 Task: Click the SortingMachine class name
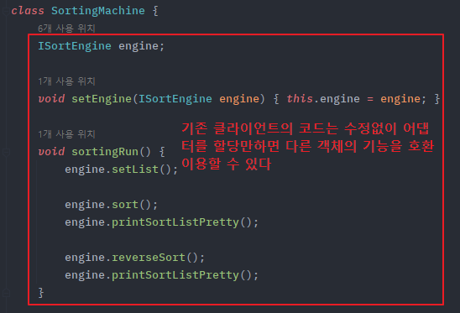(98, 11)
